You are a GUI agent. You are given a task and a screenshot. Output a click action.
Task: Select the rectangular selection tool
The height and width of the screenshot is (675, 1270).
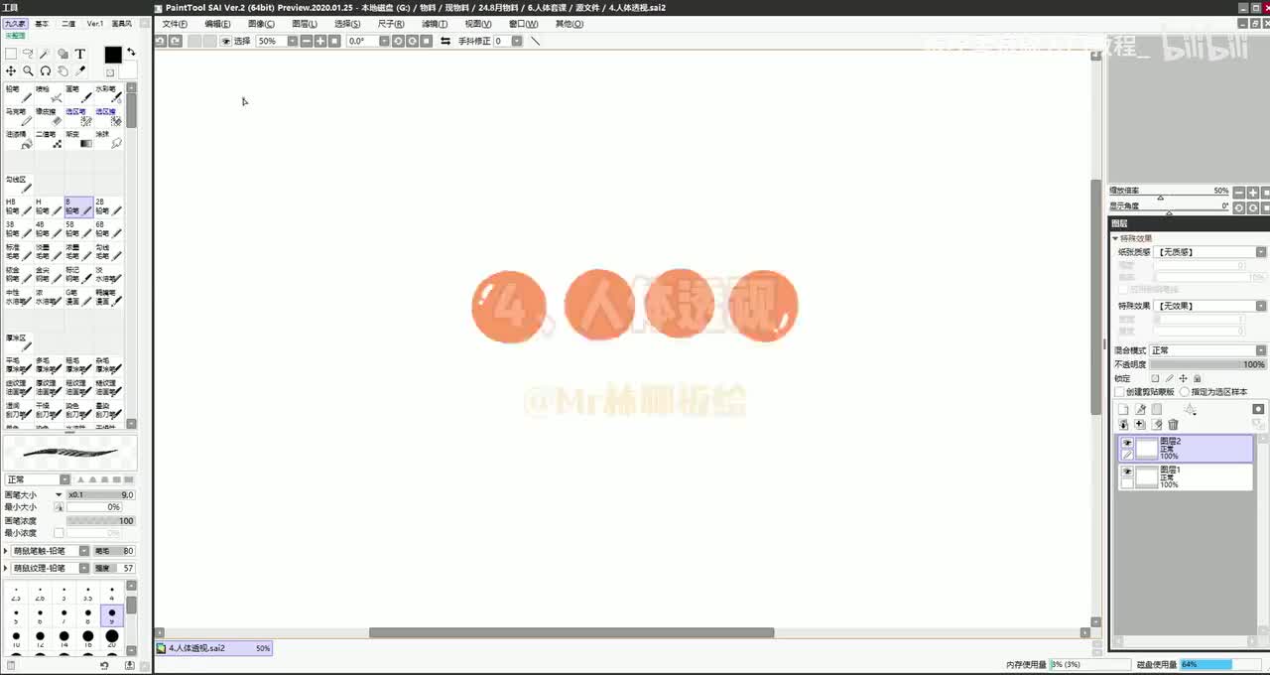11,54
